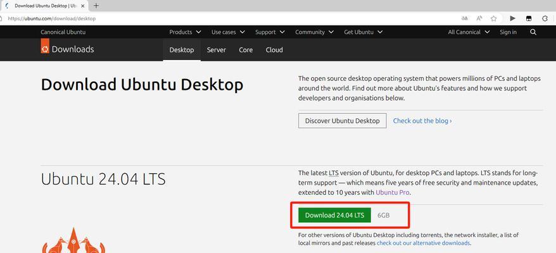Click the ubuntu.com address bar URL
Screen dimensions: 556x253
point(52,18)
